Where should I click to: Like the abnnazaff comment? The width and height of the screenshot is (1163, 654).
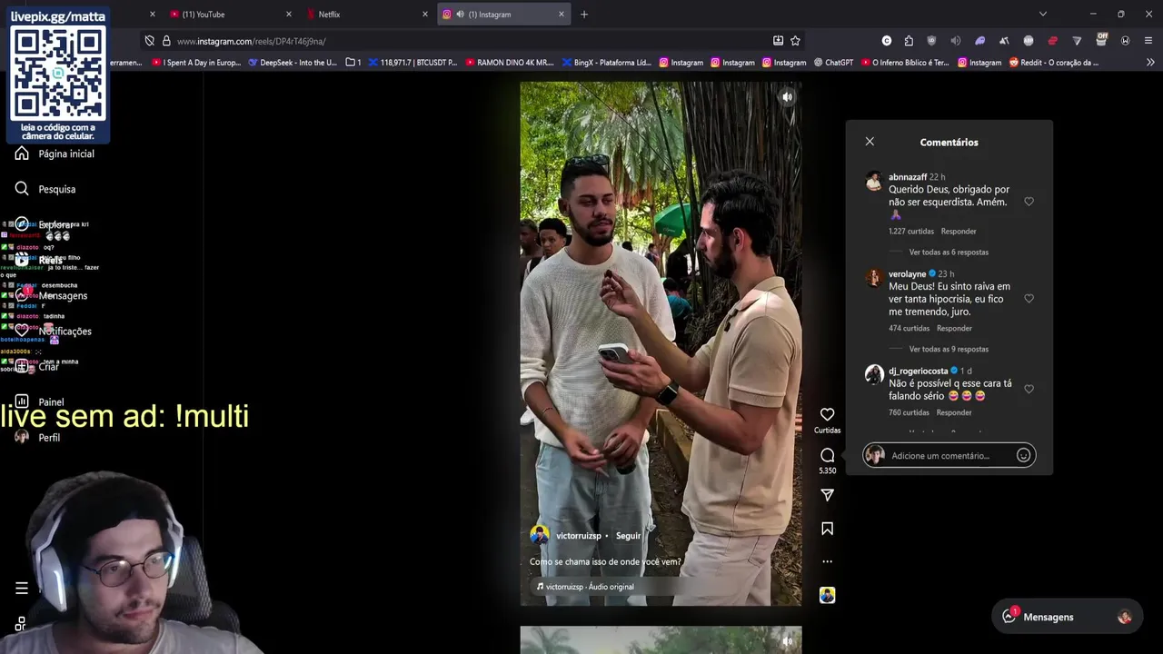click(1029, 202)
